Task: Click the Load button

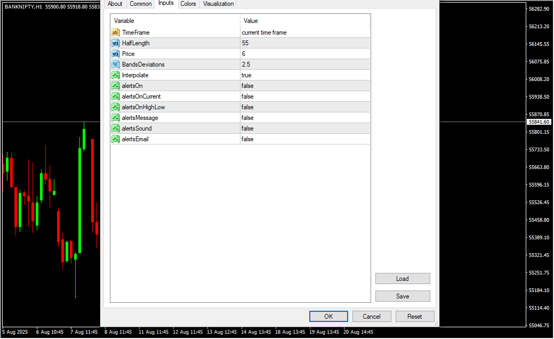Action: (403, 279)
